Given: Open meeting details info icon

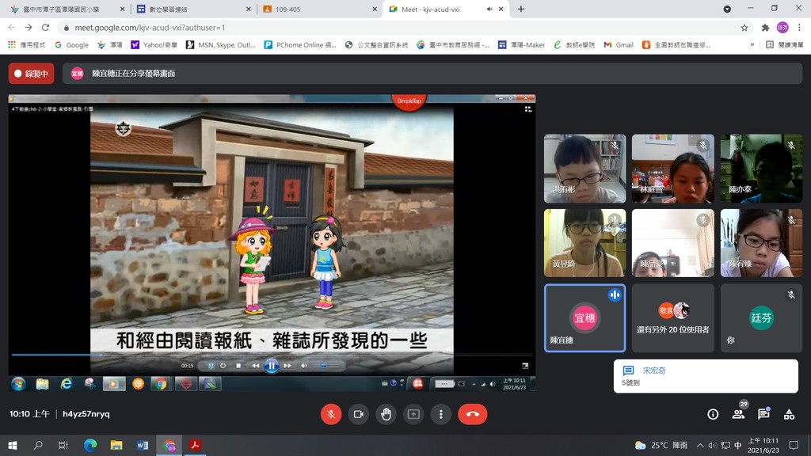Looking at the screenshot, I should coord(713,414).
